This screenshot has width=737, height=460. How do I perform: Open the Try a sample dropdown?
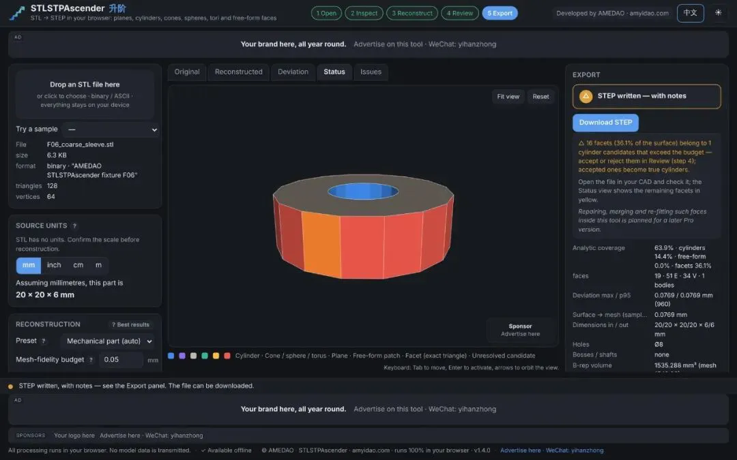pos(111,129)
